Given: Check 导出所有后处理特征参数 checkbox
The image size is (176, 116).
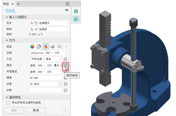Looking at the screenshot, I should click(x=8, y=103).
